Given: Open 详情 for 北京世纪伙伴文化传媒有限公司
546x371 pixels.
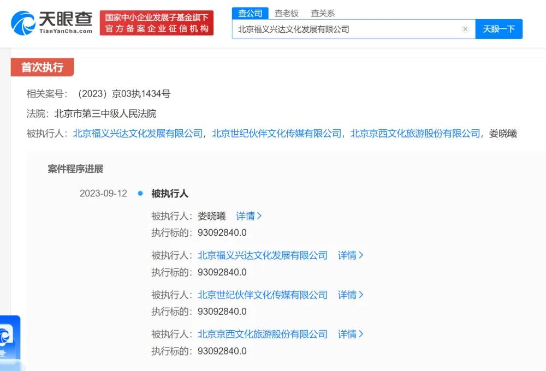Looking at the screenshot, I should (351, 295).
